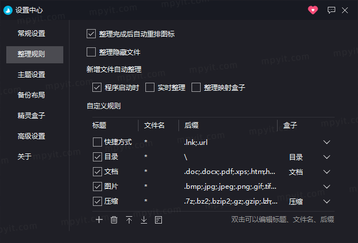Click the 盒子 column header
Image resolution: width=358 pixels, height=243 pixels.
[290, 125]
